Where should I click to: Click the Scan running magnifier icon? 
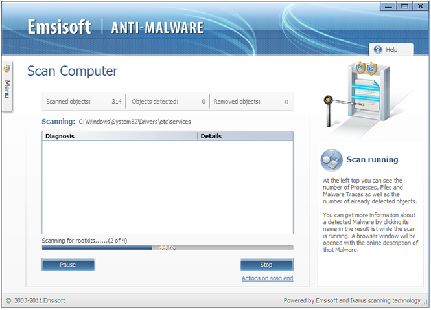pos(331,160)
